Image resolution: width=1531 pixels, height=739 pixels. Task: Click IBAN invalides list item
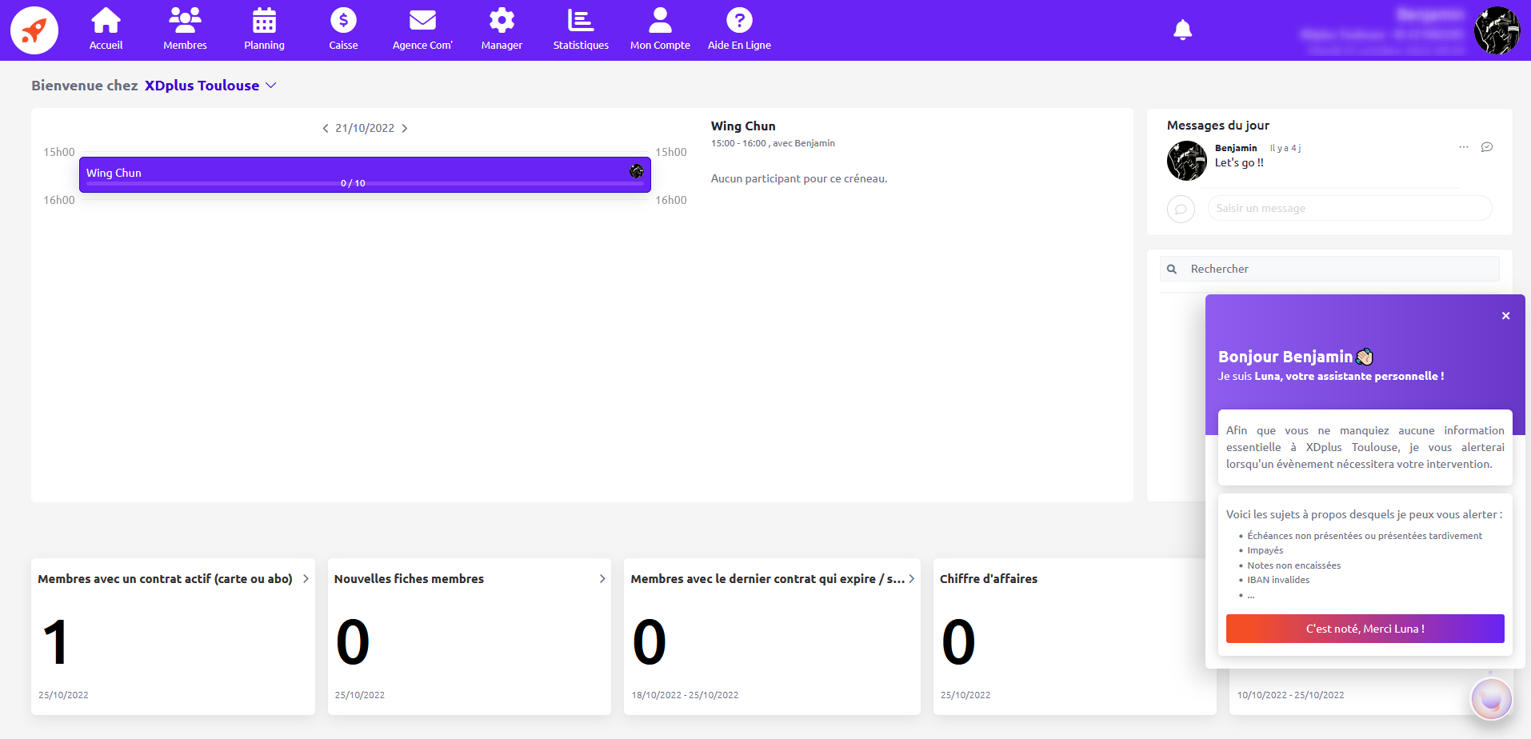1278,580
